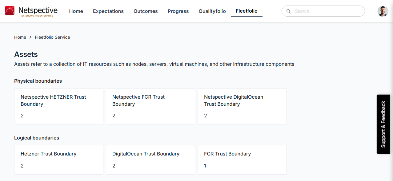Click the Netspective logo

31,11
